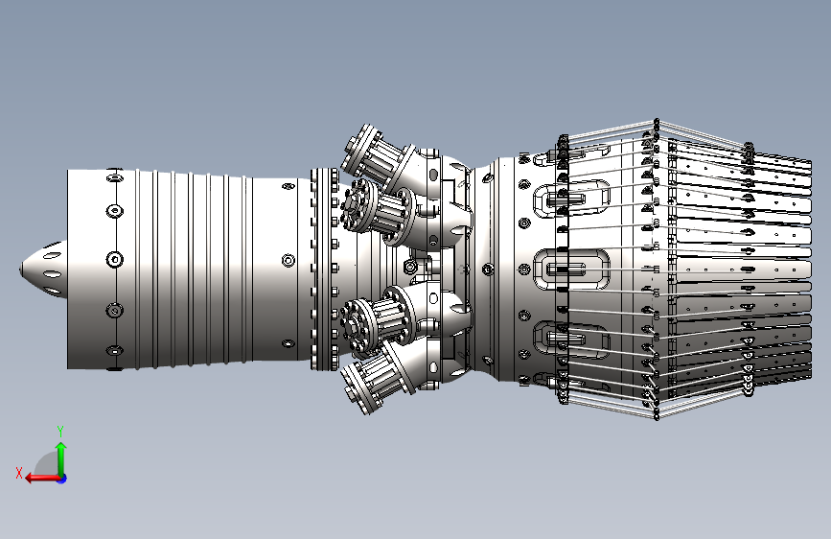The height and width of the screenshot is (539, 831).
Task: Click the "Y" label above the triad
Action: pos(60,431)
